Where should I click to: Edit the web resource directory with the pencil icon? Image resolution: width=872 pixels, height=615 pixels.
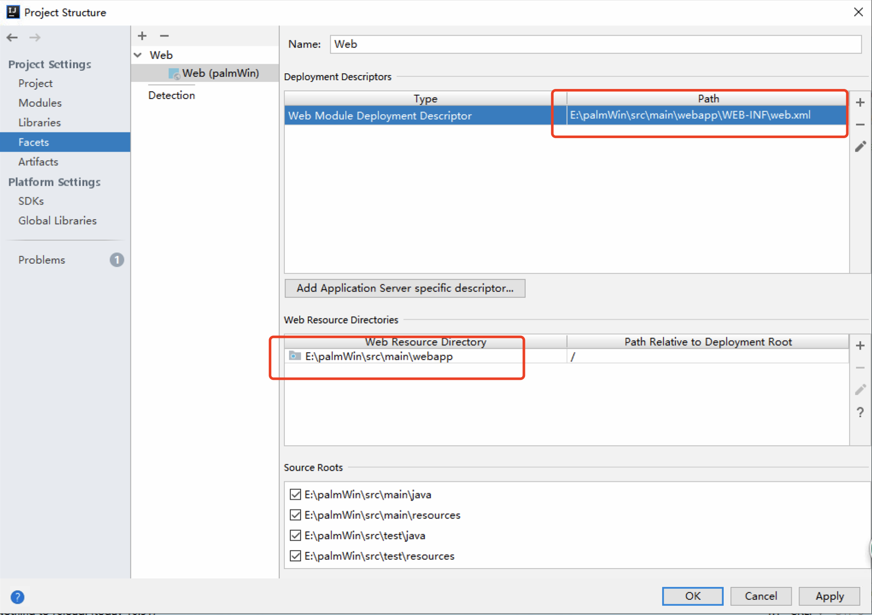pos(860,390)
